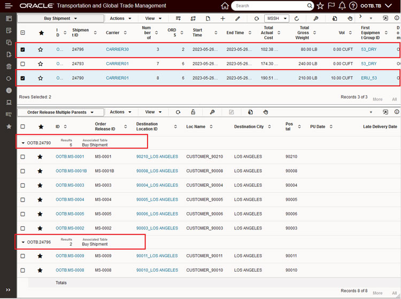Open the MSSH selector dropdown

tap(276, 19)
